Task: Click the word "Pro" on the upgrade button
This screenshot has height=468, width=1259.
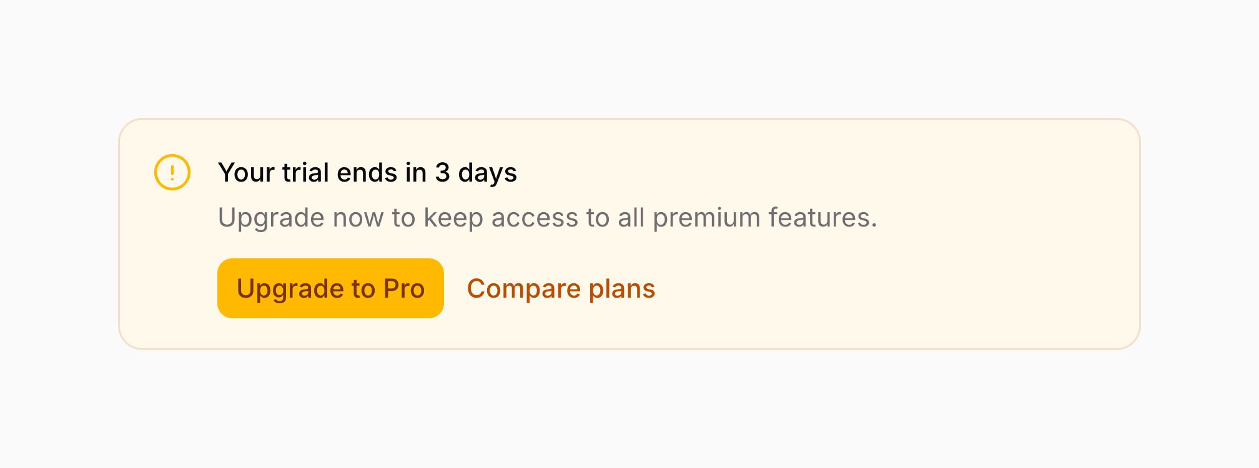Action: tap(403, 288)
